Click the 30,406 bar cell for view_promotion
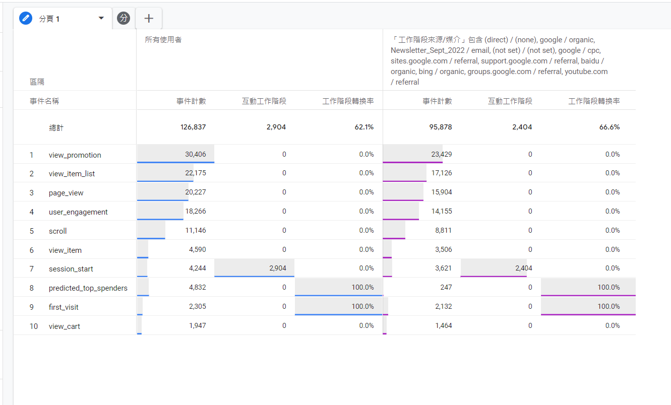Screen dimensions: 671x405 tap(195, 154)
